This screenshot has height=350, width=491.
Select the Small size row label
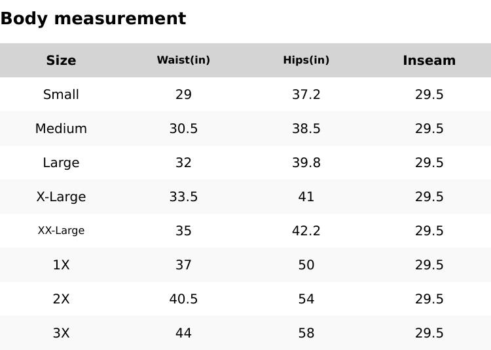pyautogui.click(x=61, y=94)
